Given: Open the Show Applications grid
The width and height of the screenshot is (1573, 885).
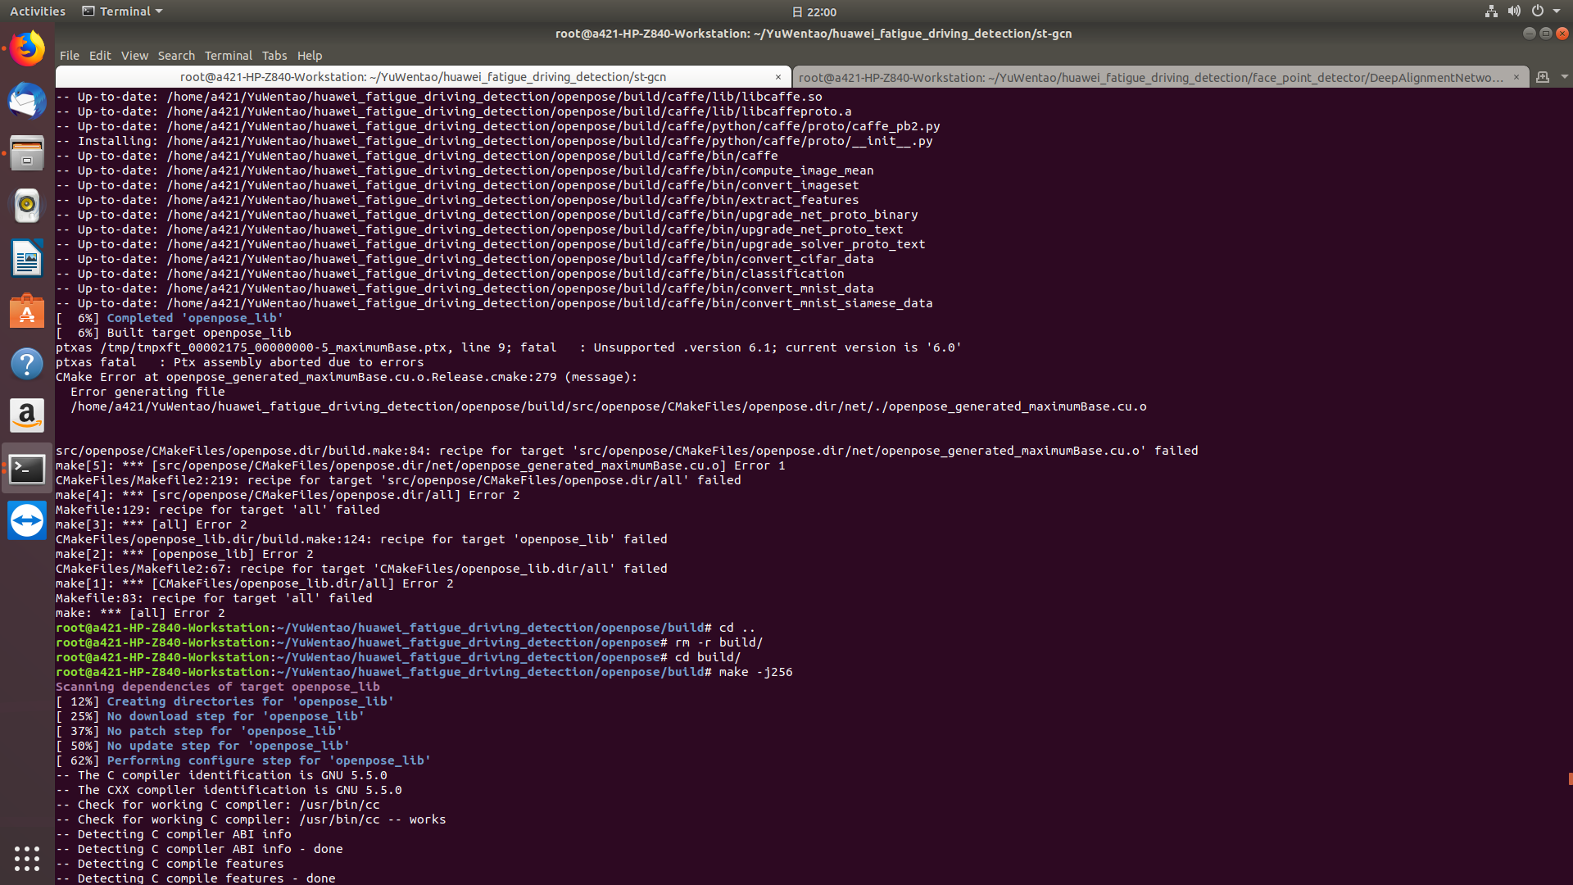Looking at the screenshot, I should click(x=27, y=859).
